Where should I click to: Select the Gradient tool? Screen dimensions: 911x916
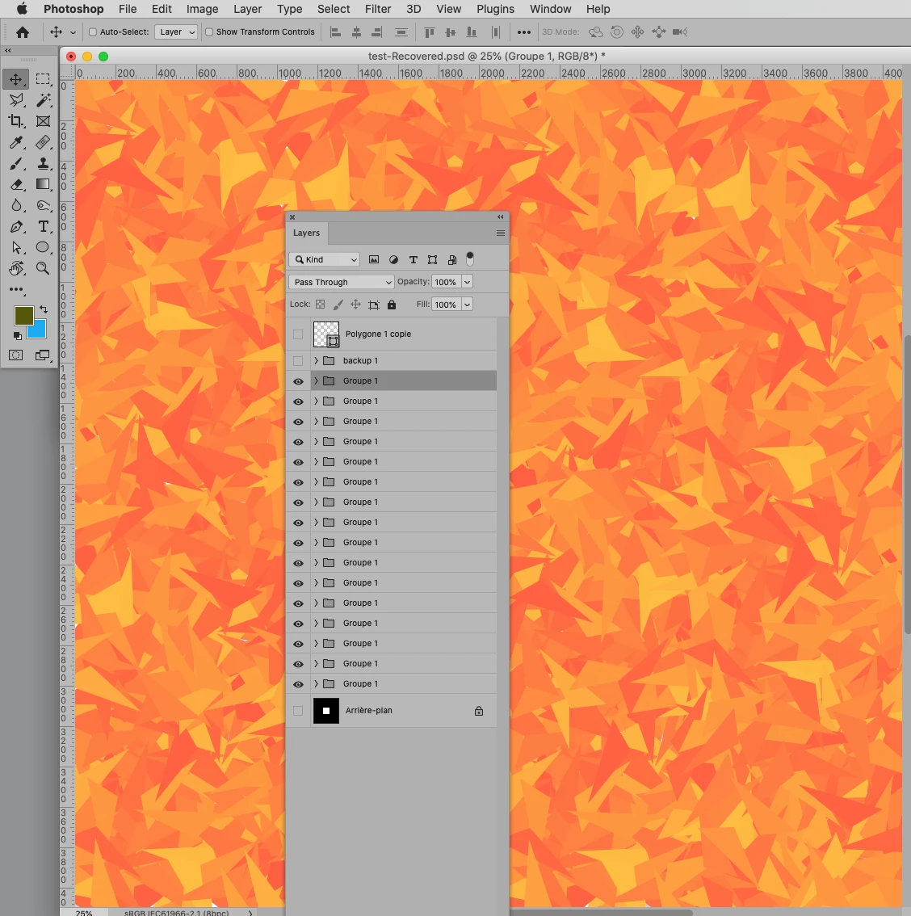click(43, 185)
